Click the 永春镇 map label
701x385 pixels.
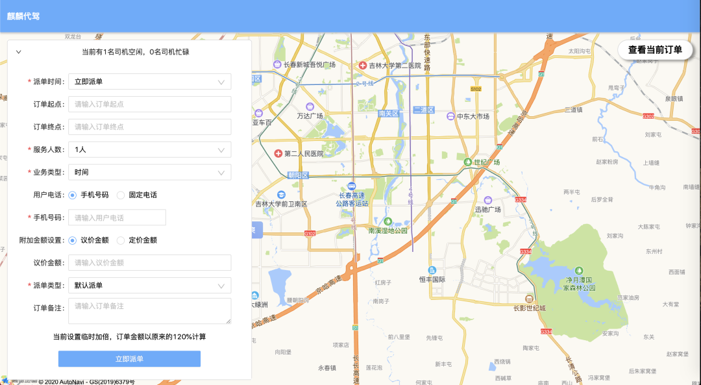click(326, 368)
